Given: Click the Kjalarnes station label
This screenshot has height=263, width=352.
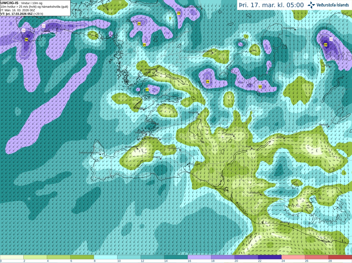Looking at the screenshot, I should [x=150, y=121].
